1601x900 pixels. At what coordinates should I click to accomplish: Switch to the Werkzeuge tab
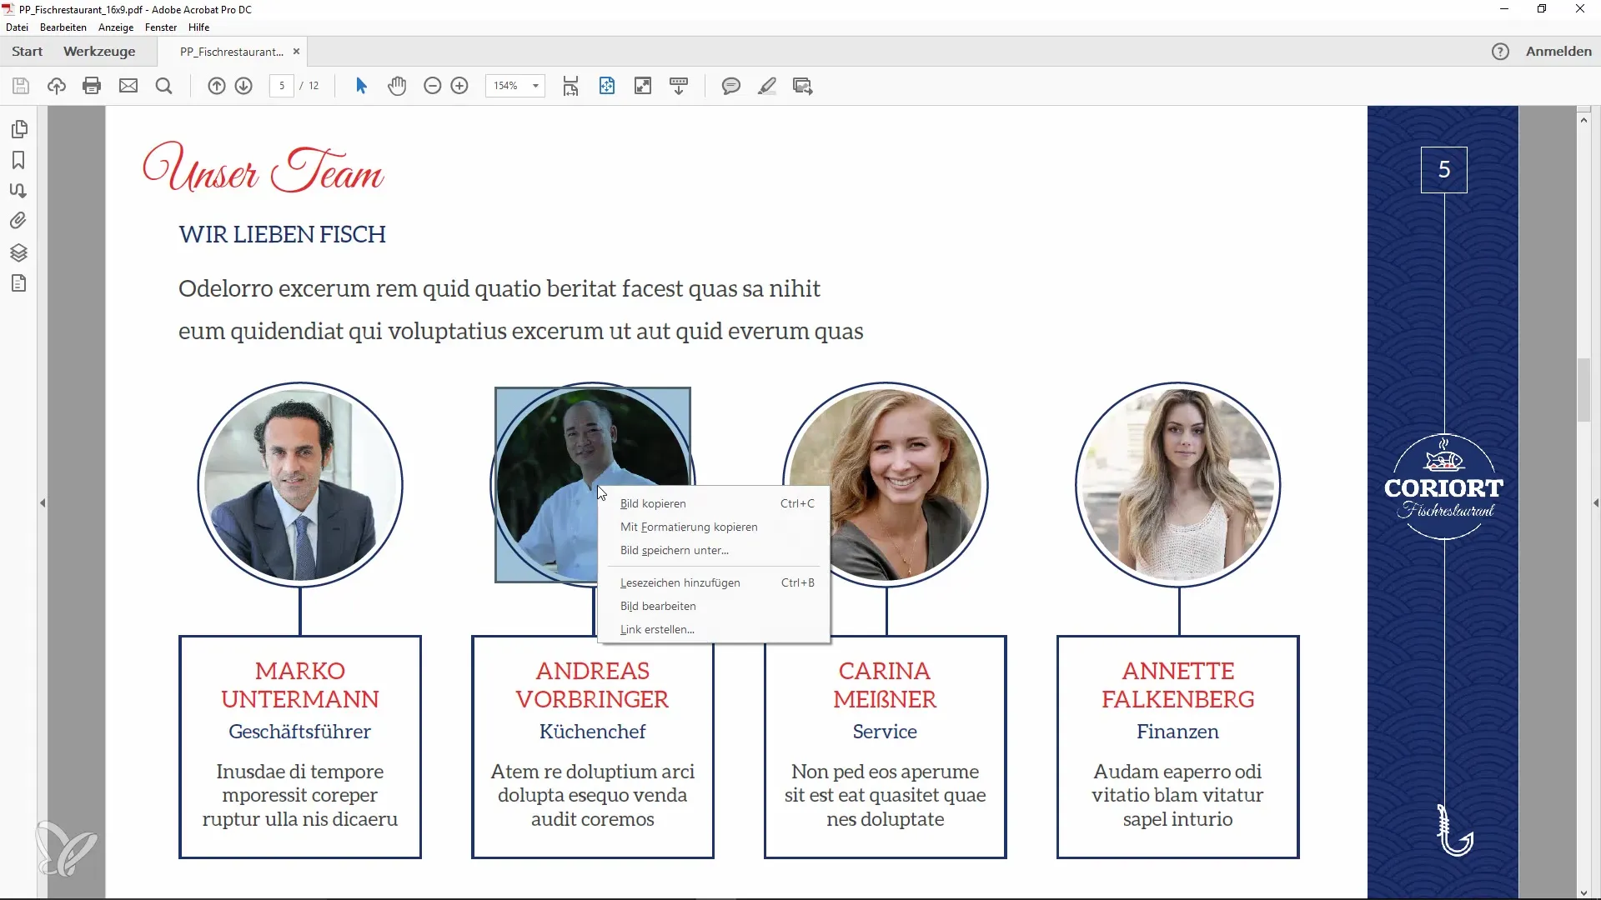coord(99,52)
